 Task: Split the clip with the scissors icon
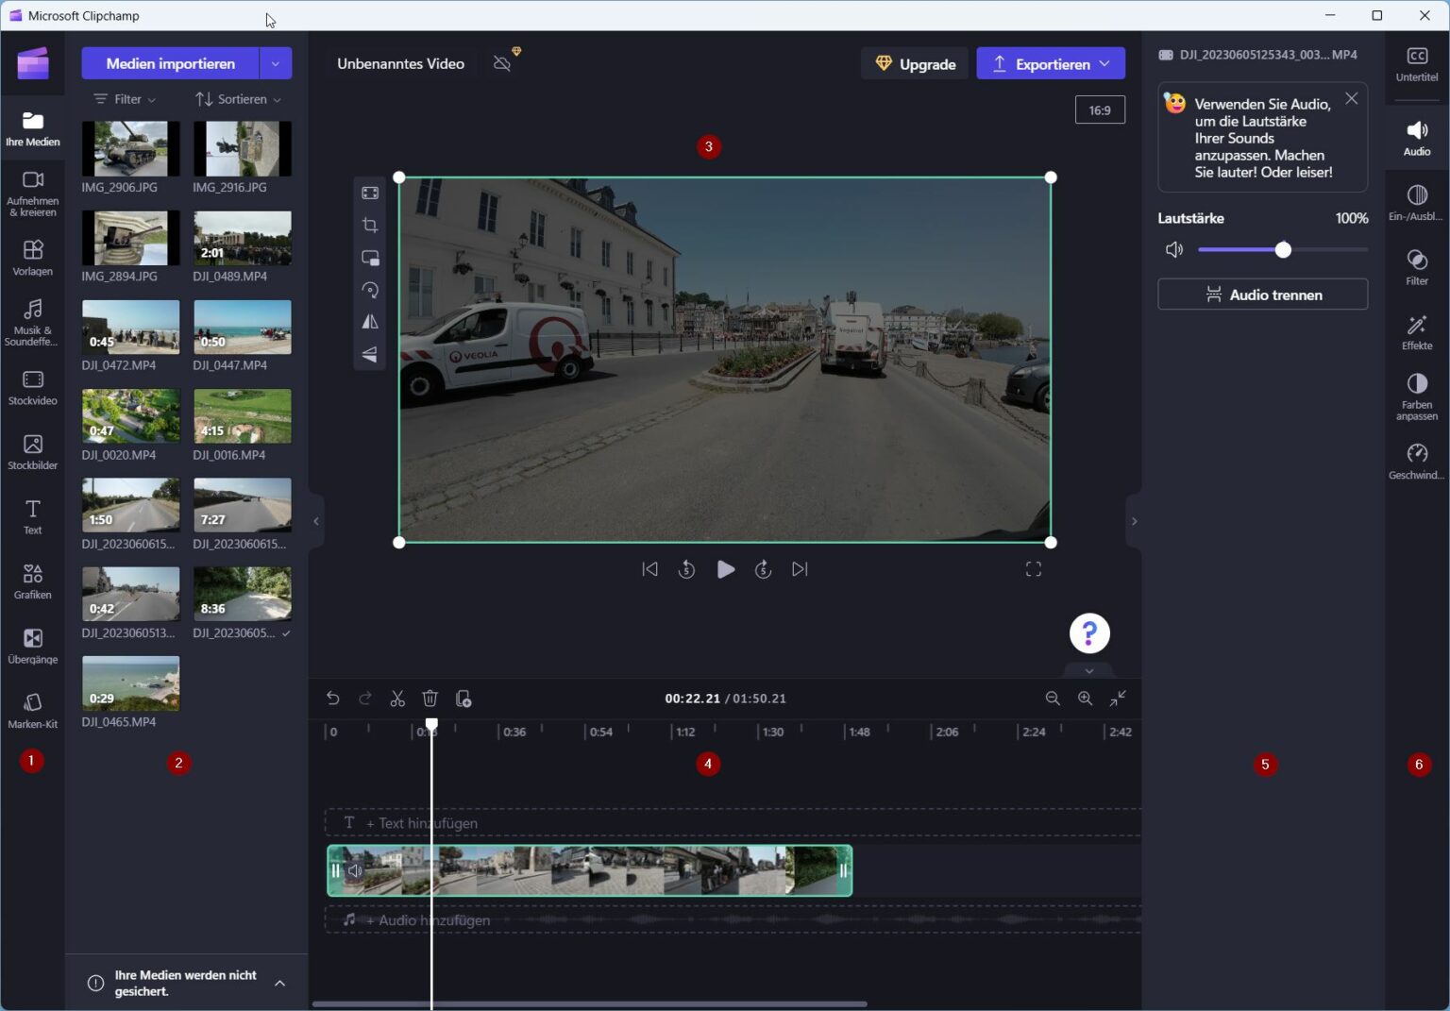click(x=396, y=699)
